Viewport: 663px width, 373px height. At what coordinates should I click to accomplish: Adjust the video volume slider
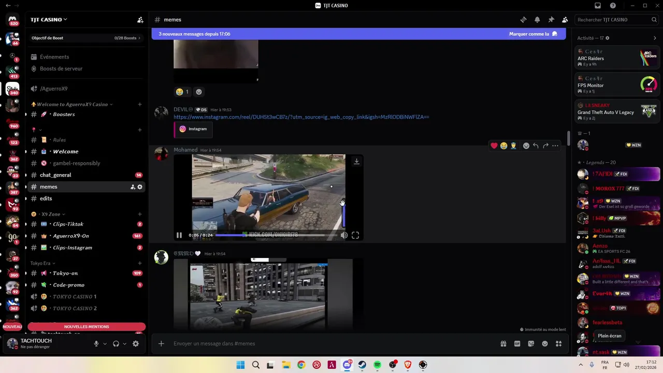click(x=344, y=216)
